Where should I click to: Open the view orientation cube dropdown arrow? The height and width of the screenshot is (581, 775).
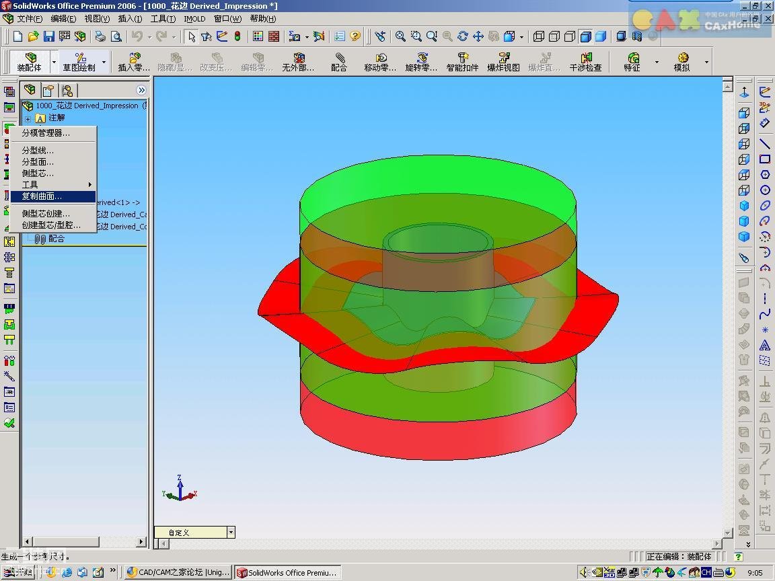tap(521, 36)
